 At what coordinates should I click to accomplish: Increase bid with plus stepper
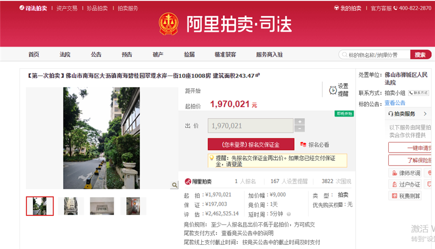pyautogui.click(x=299, y=122)
